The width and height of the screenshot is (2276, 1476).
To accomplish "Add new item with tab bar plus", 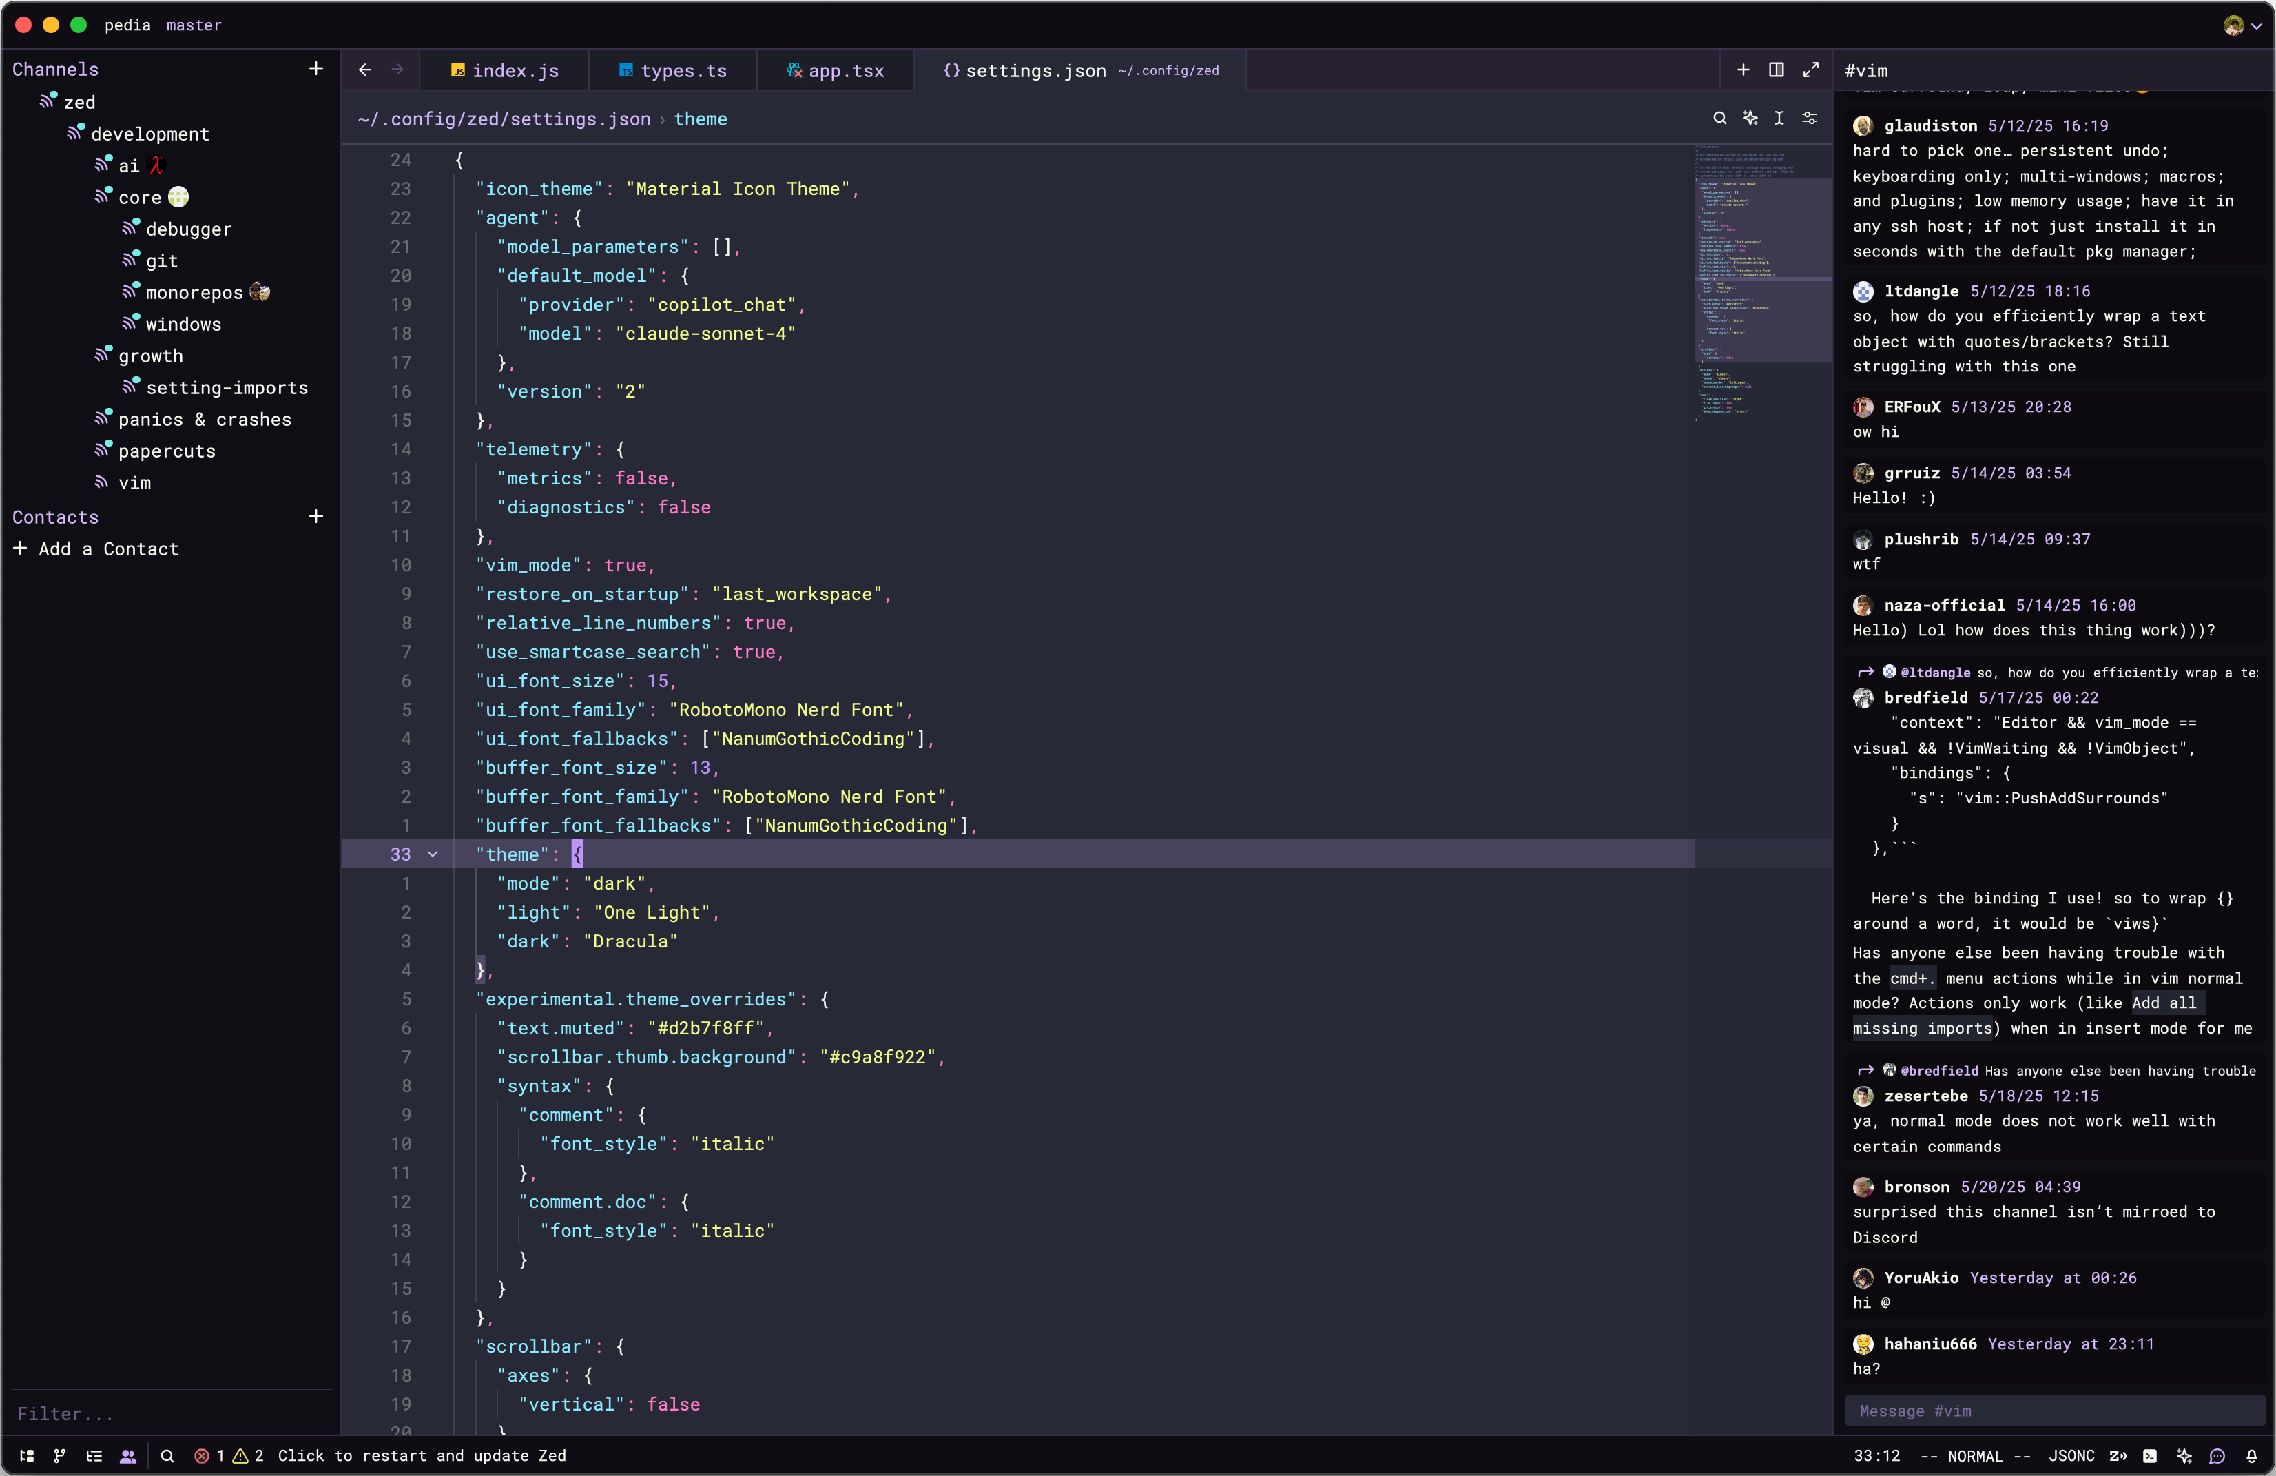I will (x=1744, y=70).
